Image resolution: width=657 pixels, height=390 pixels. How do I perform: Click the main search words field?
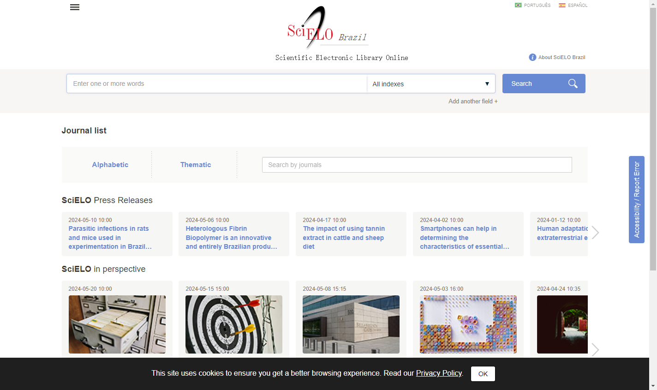coord(217,84)
